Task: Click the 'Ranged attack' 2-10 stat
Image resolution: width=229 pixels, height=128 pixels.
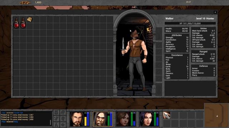Action: click(x=203, y=54)
